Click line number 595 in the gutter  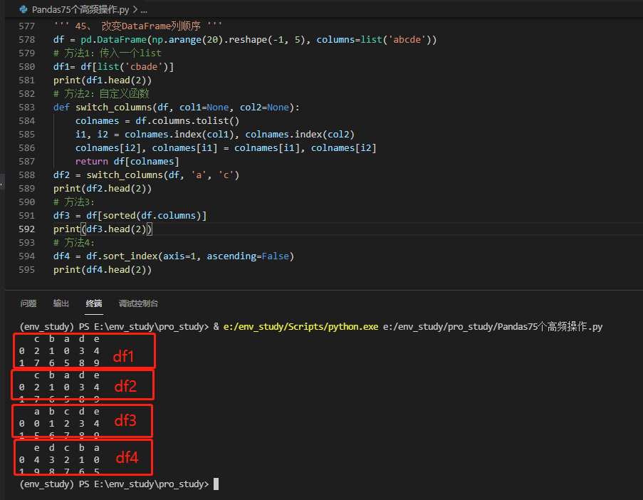tap(26, 269)
